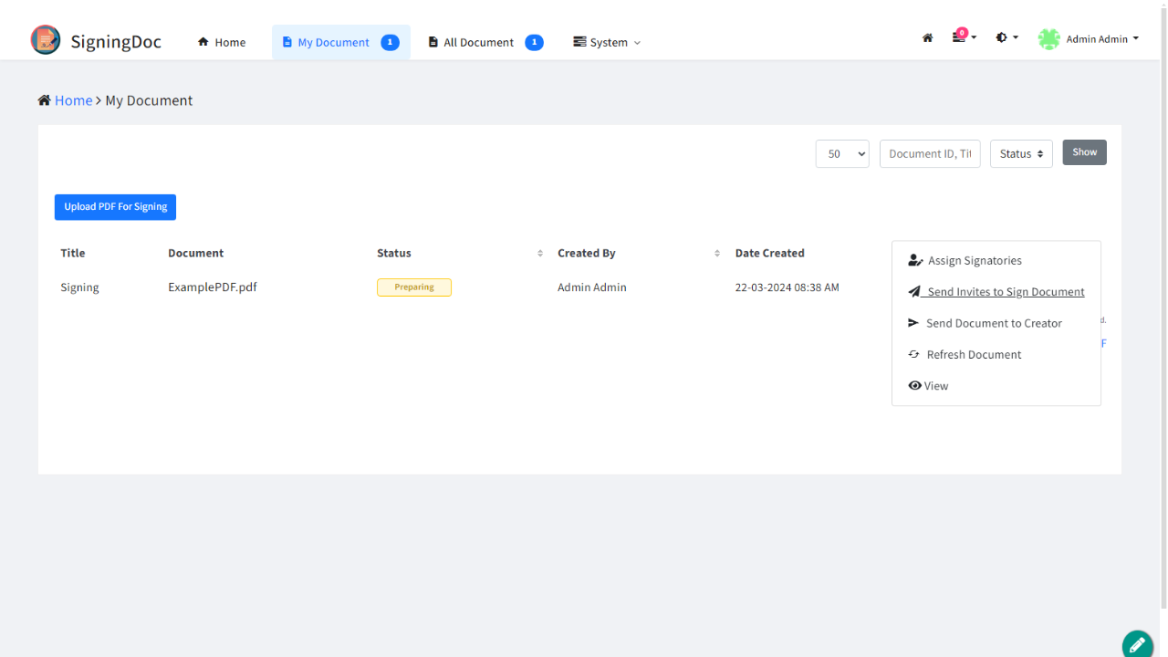Click the green pencil floating button
Viewport: 1168px width, 657px height.
[1137, 644]
